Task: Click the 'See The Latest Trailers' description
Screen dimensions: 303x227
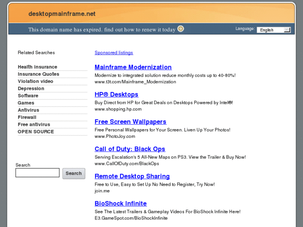Action: 168,212
